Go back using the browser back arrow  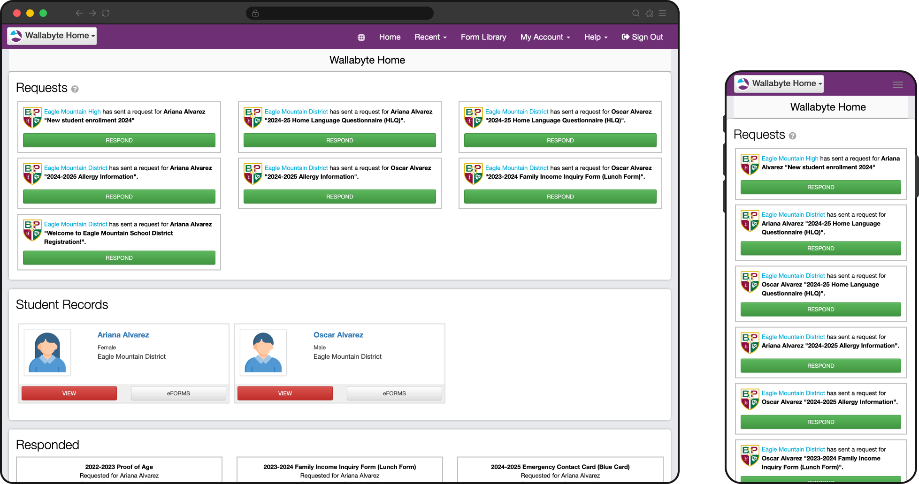79,13
